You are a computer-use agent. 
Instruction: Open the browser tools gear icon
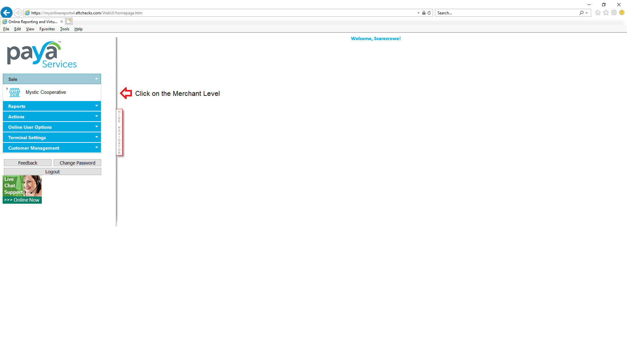coord(614,13)
